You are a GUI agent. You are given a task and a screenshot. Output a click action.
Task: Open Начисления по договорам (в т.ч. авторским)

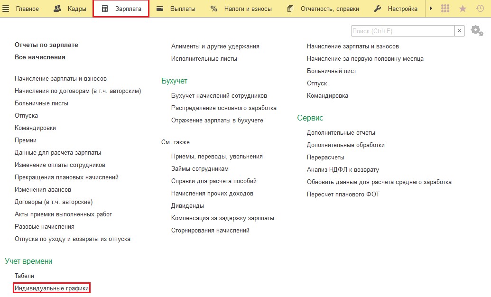(x=78, y=91)
